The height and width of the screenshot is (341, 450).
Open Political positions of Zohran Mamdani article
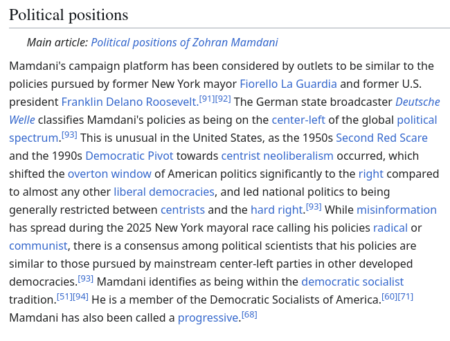coord(184,42)
